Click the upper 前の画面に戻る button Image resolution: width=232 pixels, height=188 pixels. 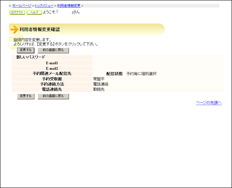[x=53, y=50]
